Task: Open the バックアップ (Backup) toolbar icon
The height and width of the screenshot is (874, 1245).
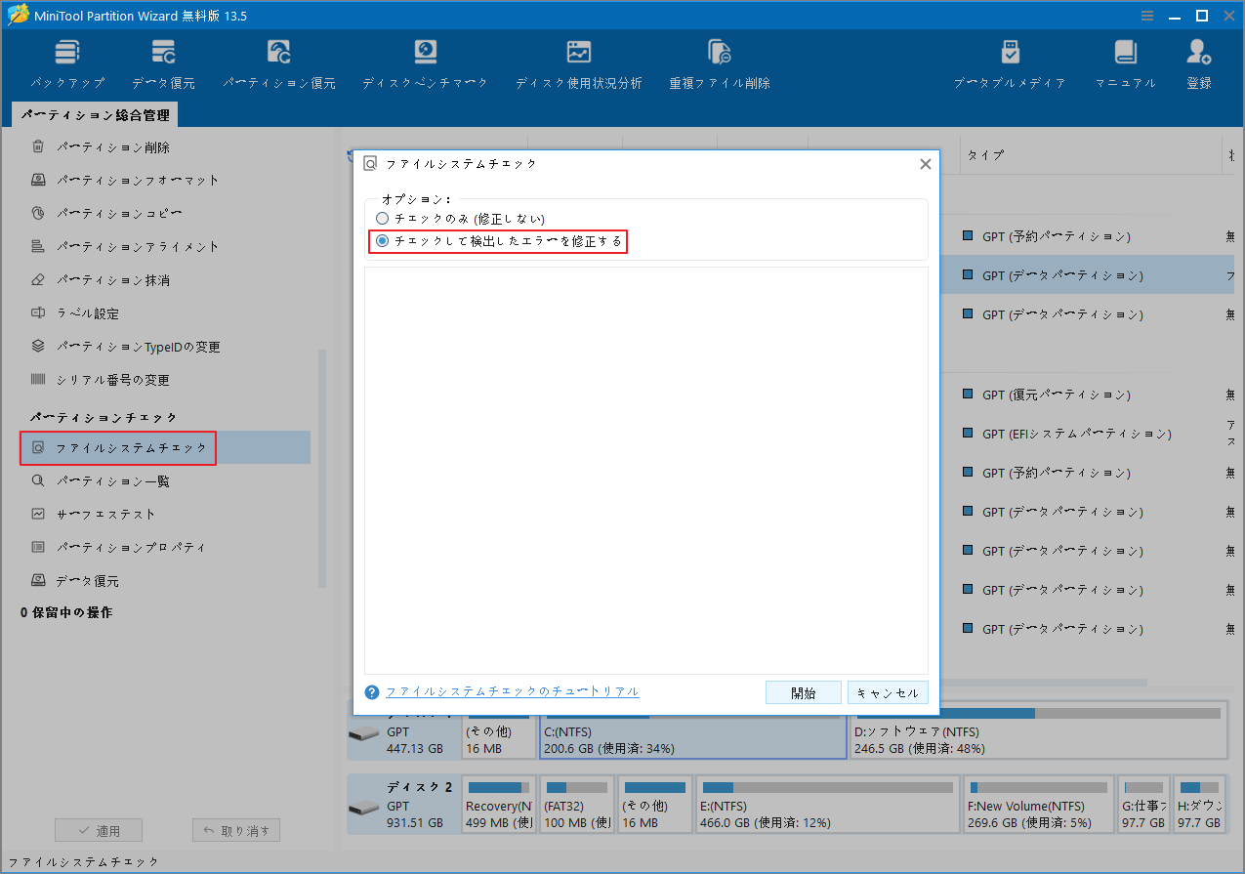Action: tap(66, 61)
